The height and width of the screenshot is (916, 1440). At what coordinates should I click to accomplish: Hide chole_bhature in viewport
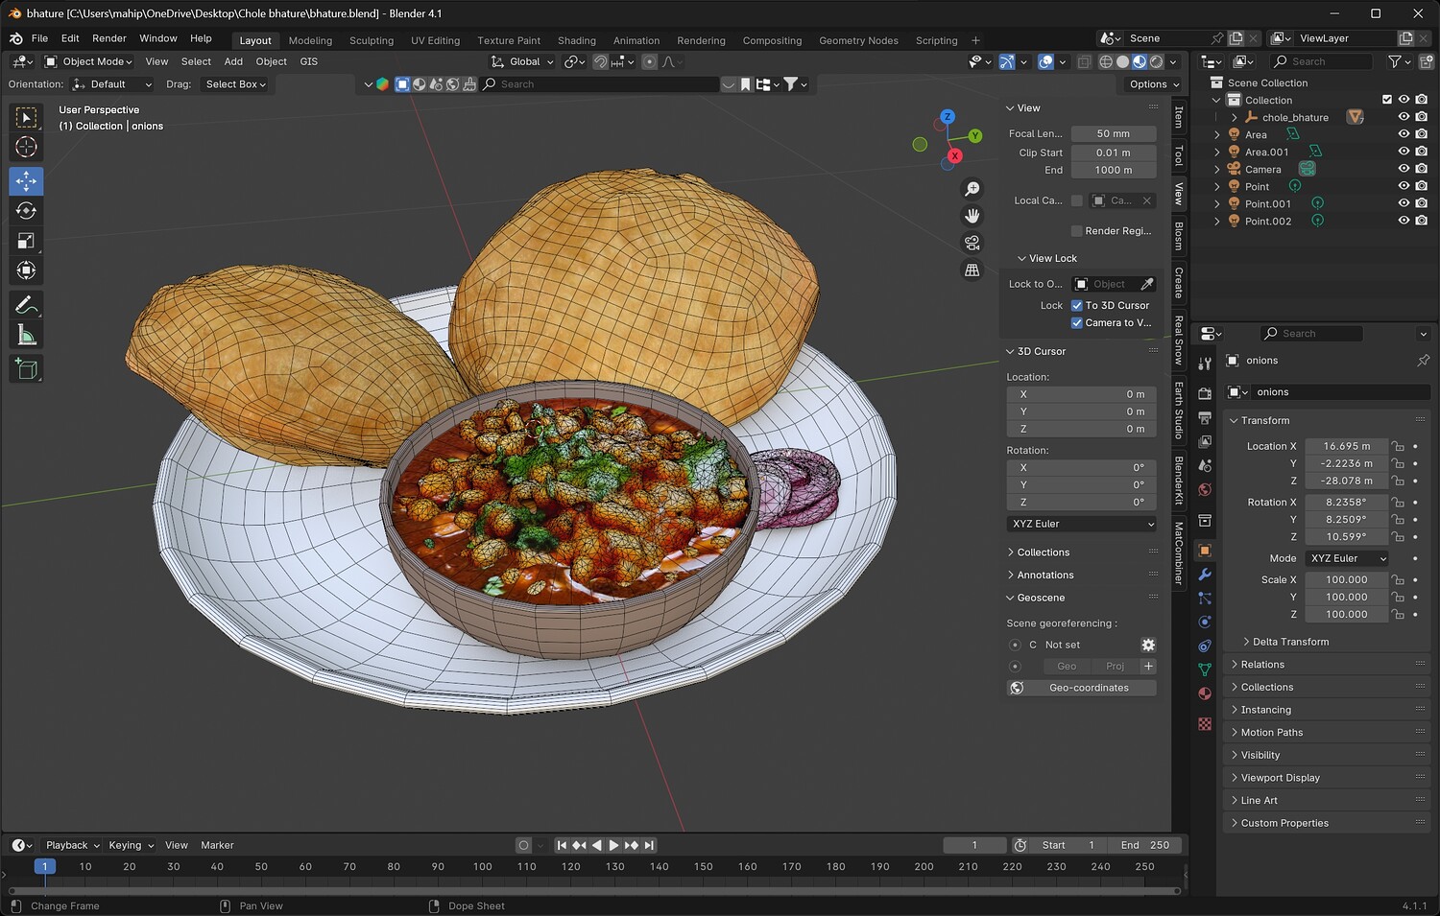point(1404,117)
